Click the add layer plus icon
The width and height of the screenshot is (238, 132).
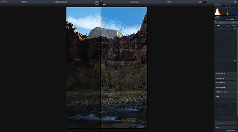tap(236, 17)
